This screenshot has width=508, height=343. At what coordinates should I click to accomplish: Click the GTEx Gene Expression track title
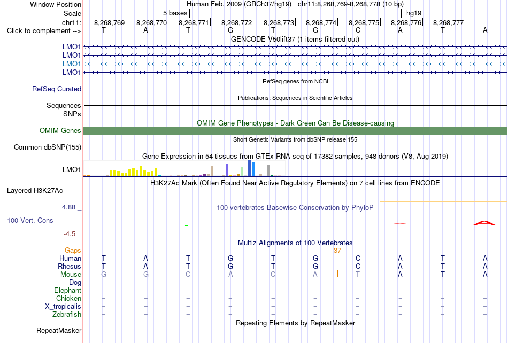point(295,157)
